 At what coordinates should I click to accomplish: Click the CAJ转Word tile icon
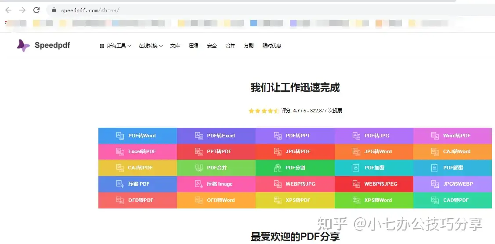point(435,152)
